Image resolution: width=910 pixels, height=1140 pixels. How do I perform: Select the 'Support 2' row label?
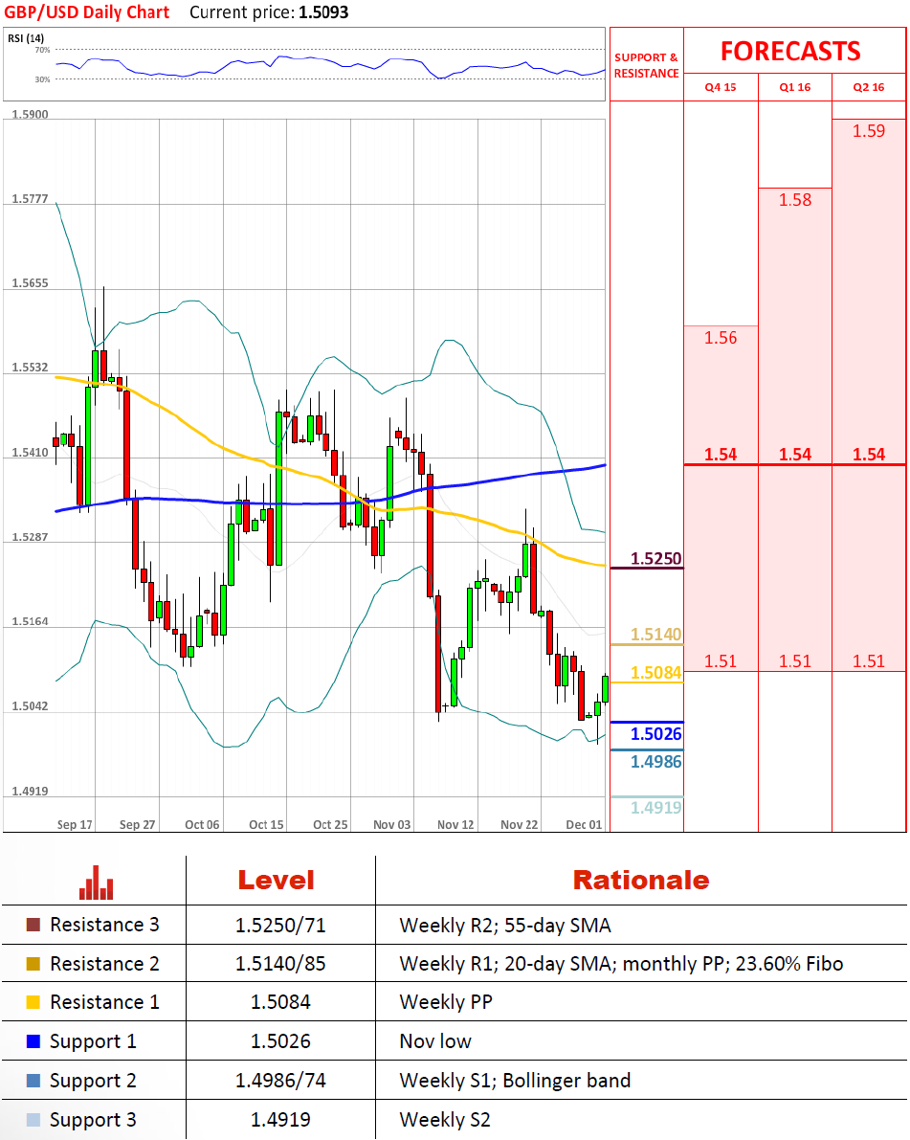(x=93, y=1081)
